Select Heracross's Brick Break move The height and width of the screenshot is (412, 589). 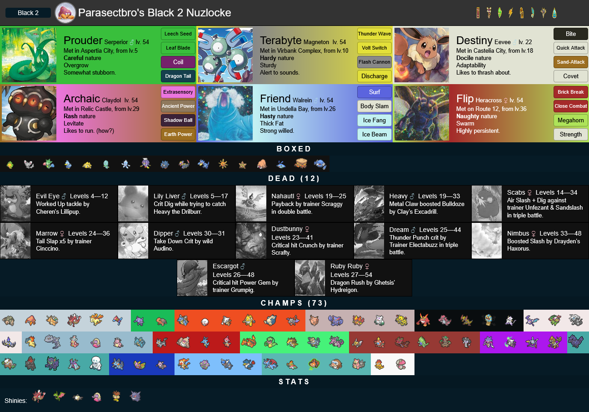(x=571, y=92)
